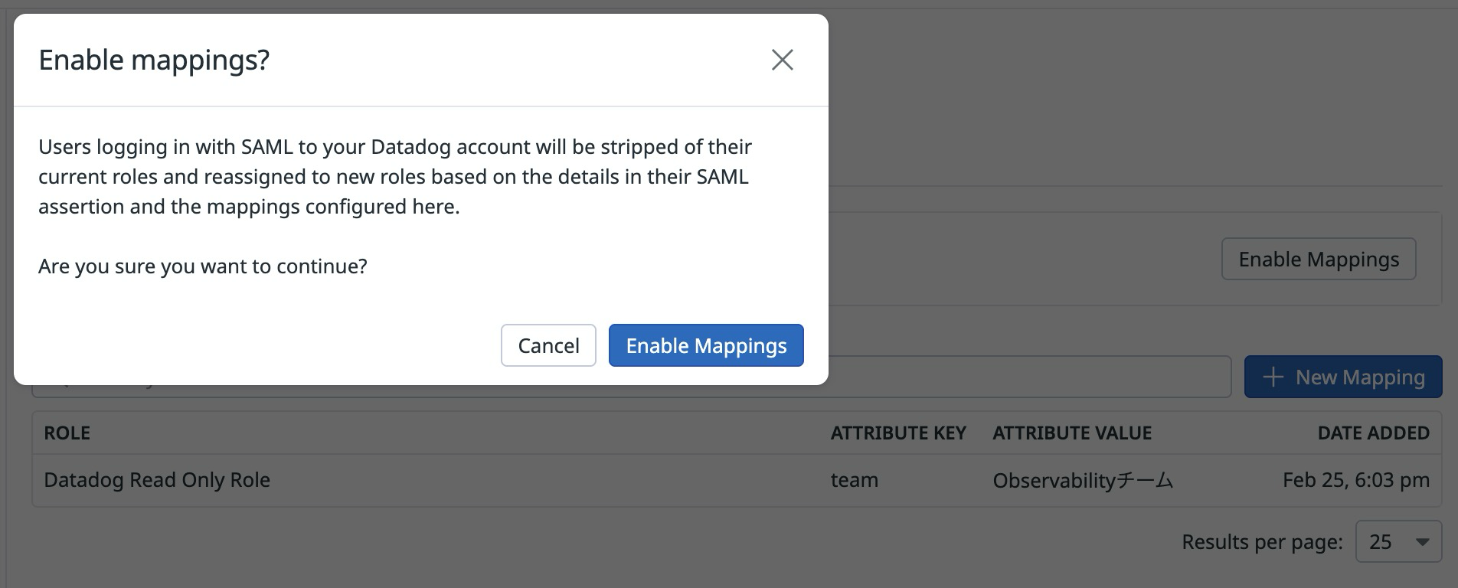Click the Enable Mappings icon button in background

(x=1319, y=259)
